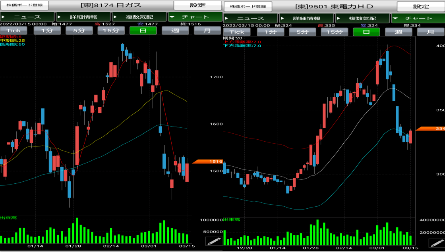445x252 pixels.
Task: Tap the 高:335 high value
Action: pyautogui.click(x=326, y=25)
